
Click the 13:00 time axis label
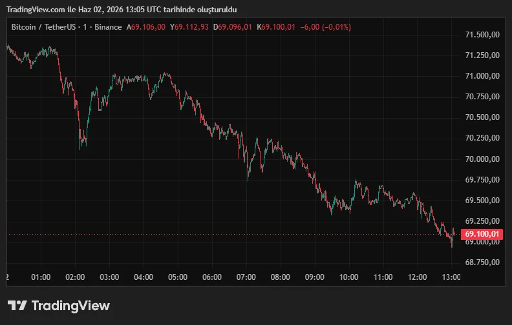(451, 277)
